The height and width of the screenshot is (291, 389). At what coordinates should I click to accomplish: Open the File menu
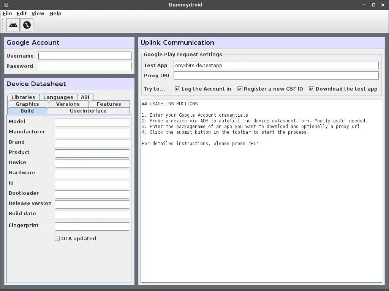[x=7, y=13]
